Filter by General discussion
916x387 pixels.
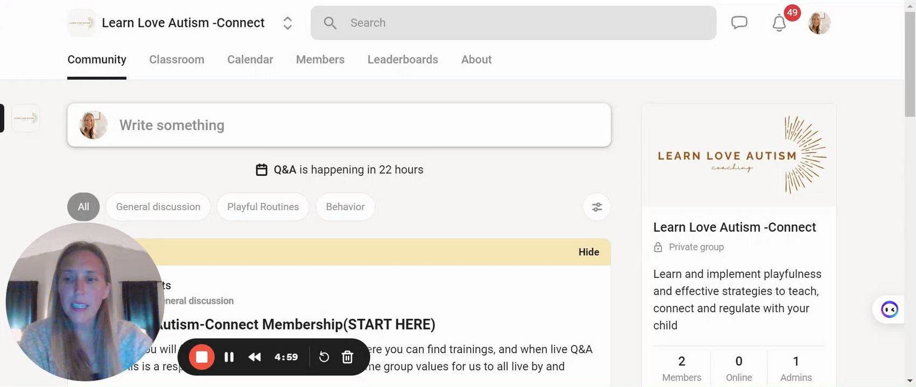click(x=158, y=207)
